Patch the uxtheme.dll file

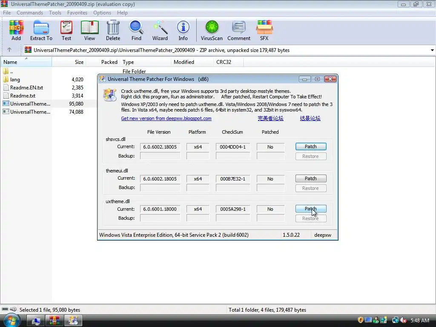(311, 209)
